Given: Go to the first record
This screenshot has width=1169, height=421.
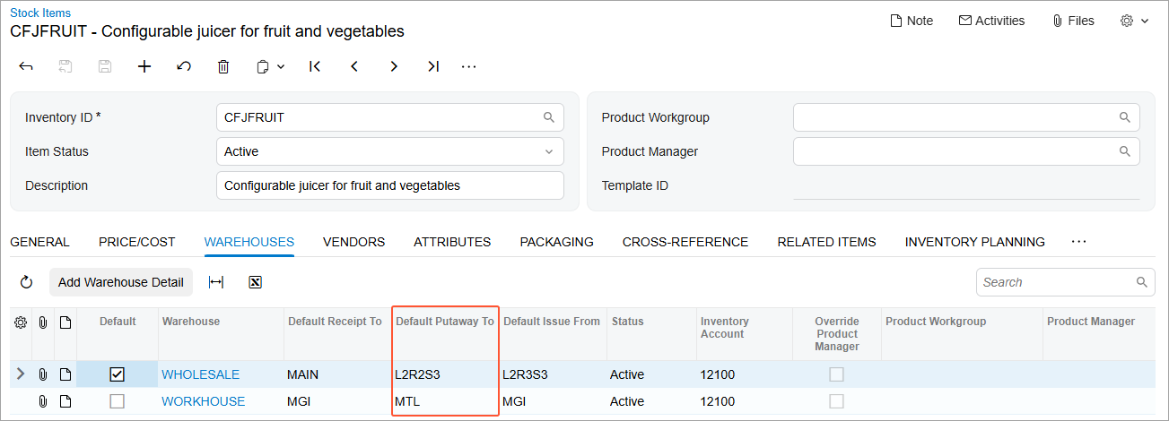Looking at the screenshot, I should tap(315, 66).
